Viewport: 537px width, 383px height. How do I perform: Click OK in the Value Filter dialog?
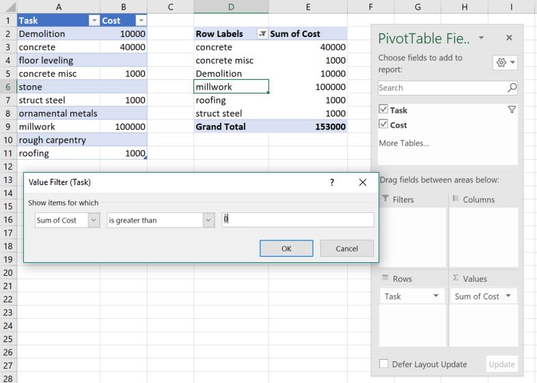click(x=286, y=249)
